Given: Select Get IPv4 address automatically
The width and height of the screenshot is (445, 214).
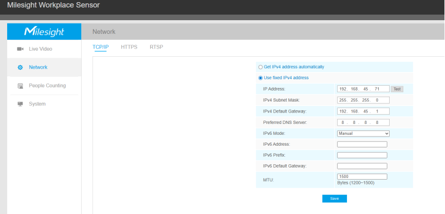Looking at the screenshot, I should pos(260,67).
